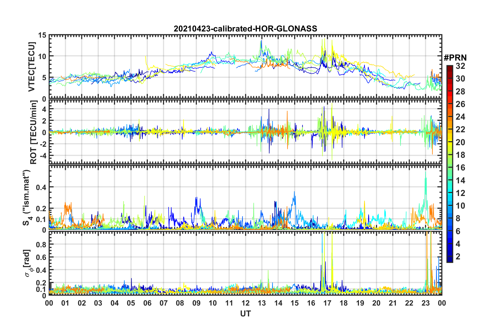Screen dimensions: 491x328
Task: Click S4 axis tick label "0.2"
Action: 41,209
